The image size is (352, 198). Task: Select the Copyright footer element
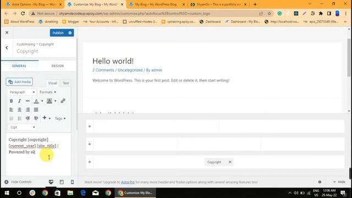214,162
